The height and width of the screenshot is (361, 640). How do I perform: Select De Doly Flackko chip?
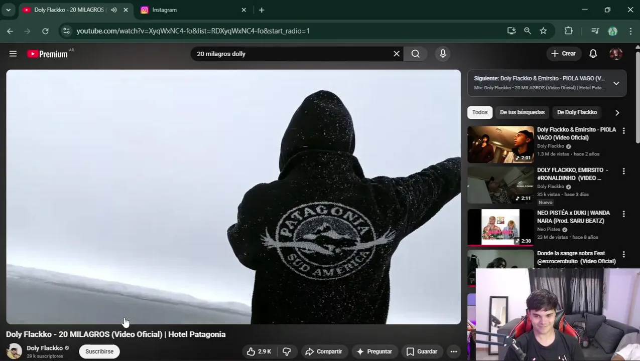click(577, 112)
